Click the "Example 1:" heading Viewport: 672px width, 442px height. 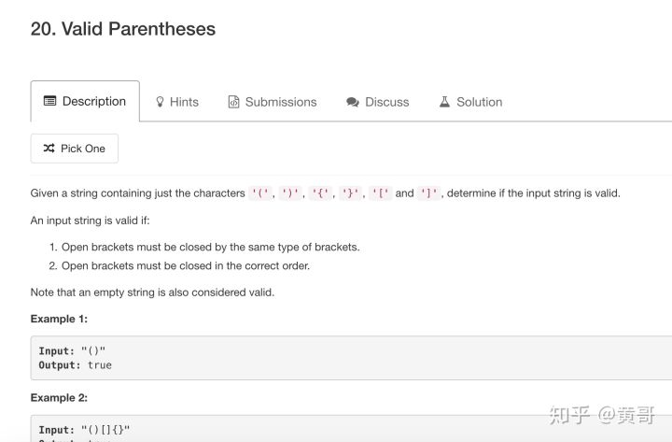59,319
